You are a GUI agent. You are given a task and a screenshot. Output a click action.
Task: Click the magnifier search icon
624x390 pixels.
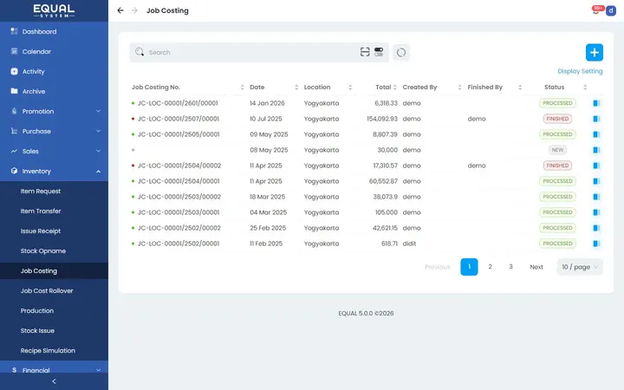pos(140,52)
